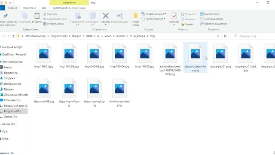Screen dimensions: 275x155
Task: Select file slopa-bottom-line.png
Action: (195, 57)
